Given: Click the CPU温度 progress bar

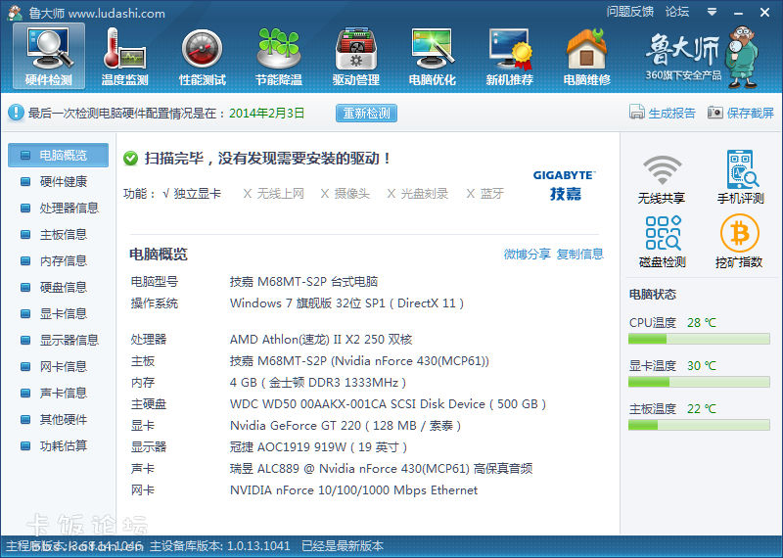Looking at the screenshot, I should click(x=699, y=339).
